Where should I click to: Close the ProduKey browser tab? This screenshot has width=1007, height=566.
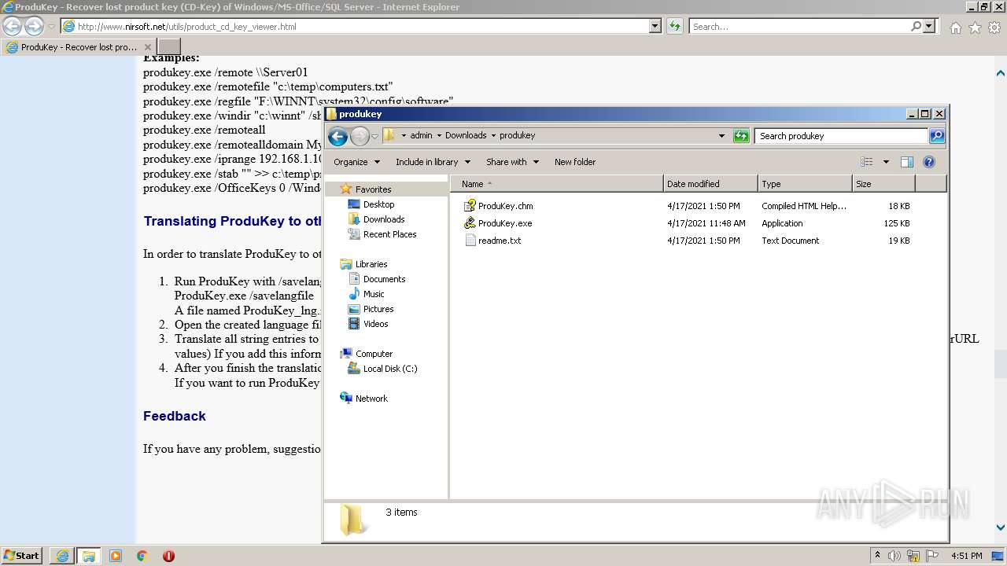click(x=148, y=47)
